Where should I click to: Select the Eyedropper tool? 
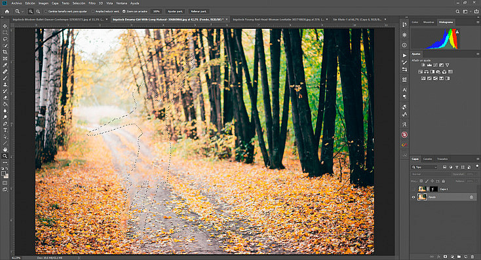pyautogui.click(x=5, y=65)
